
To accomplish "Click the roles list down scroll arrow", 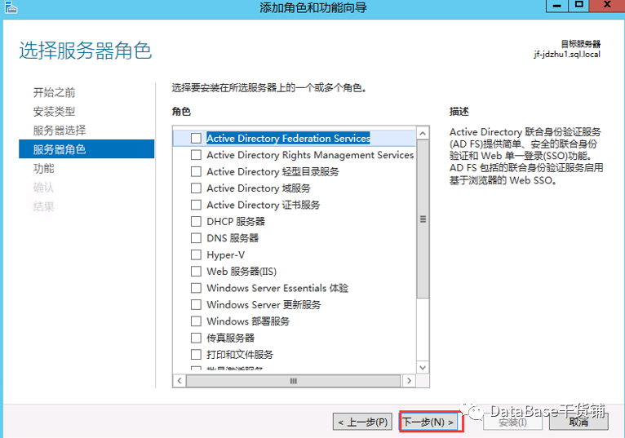I will point(423,367).
